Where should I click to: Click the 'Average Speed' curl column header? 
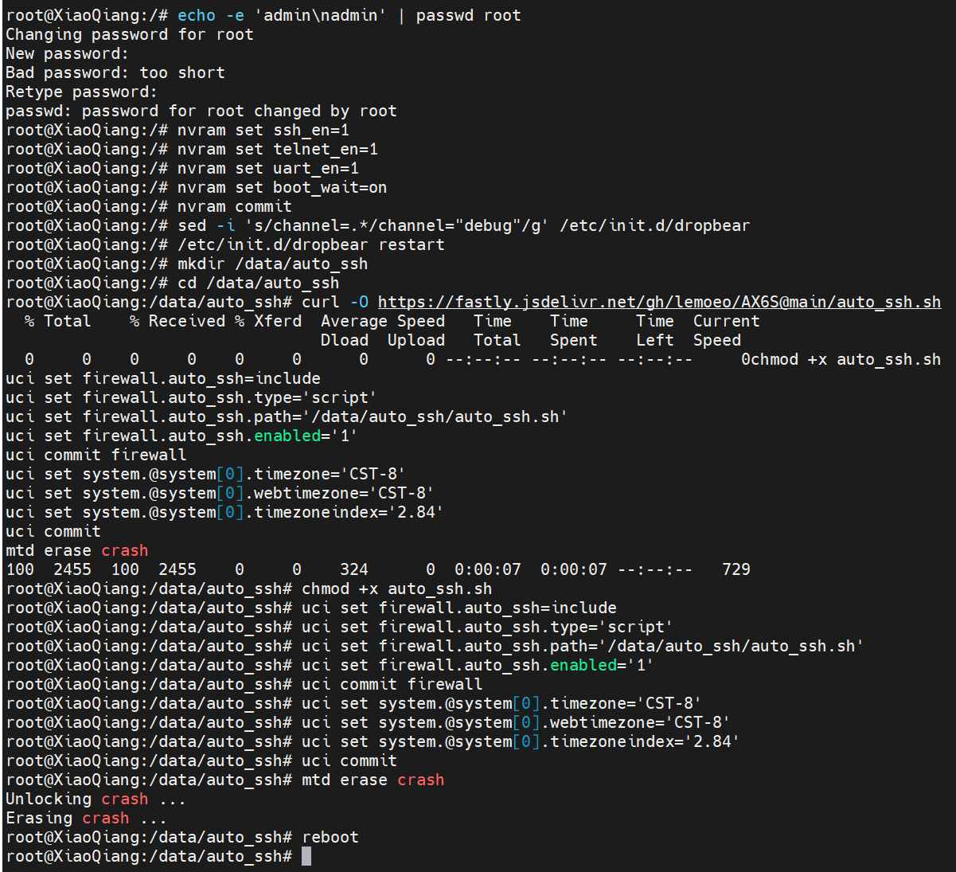[x=383, y=322]
